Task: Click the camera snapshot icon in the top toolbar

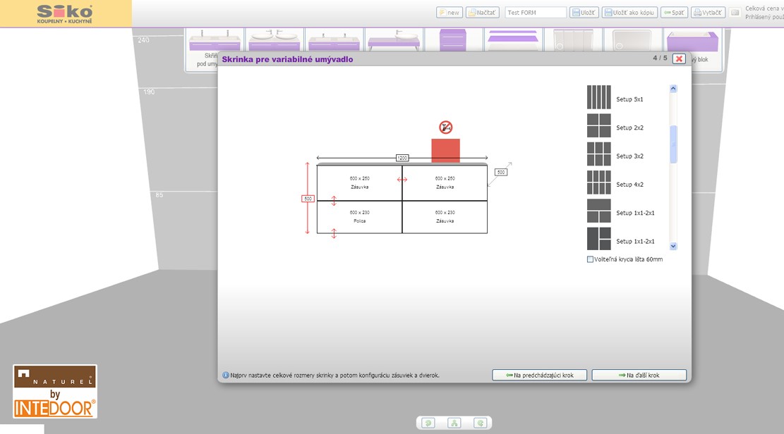Action: point(735,13)
